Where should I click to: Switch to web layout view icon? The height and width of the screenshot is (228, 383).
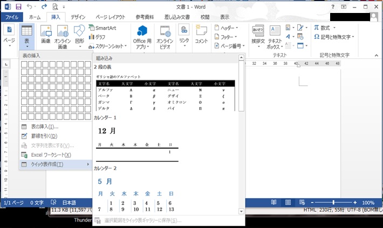coord(302,202)
